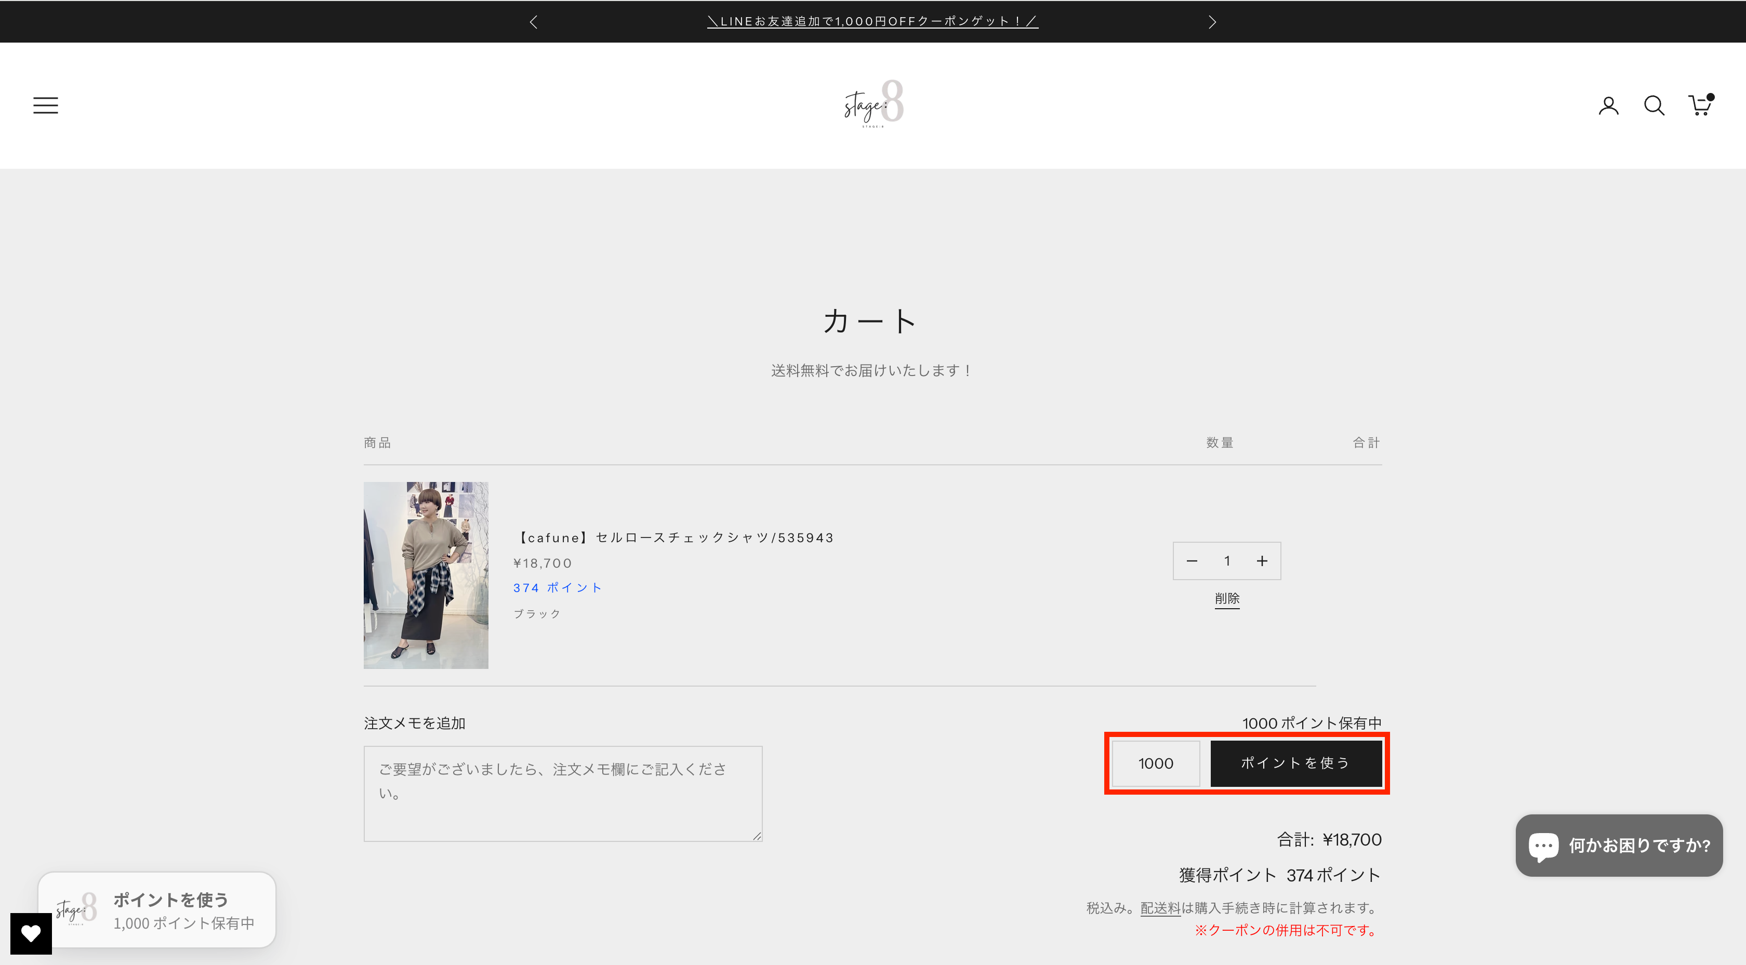This screenshot has height=965, width=1746.
Task: Click 削除 to remove the item
Action: (1227, 598)
